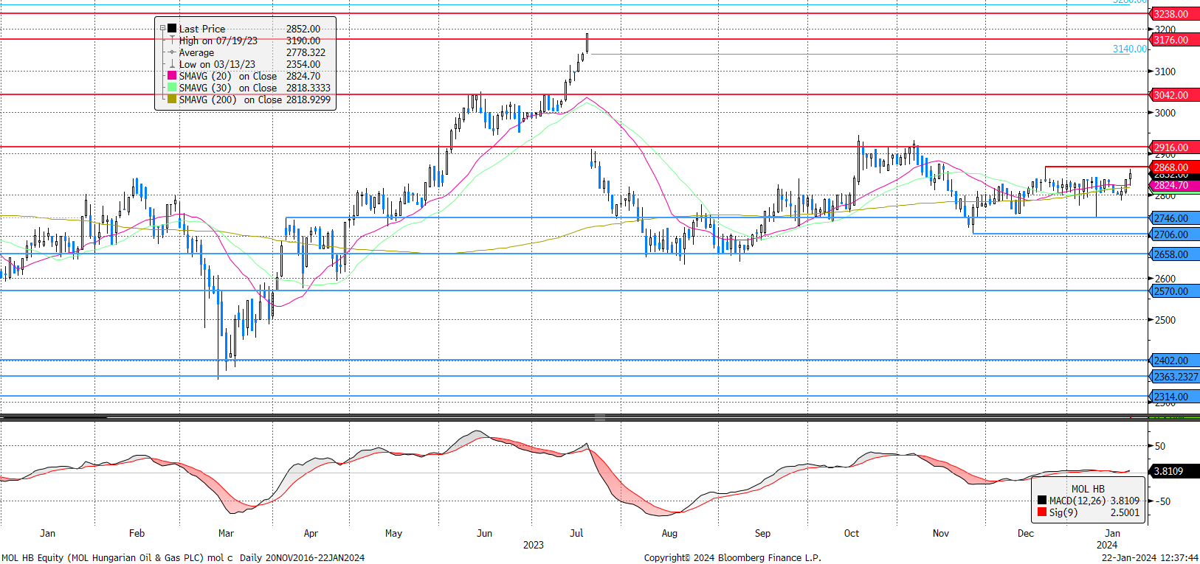This screenshot has width=1200, height=564.
Task: Click the panel divider grip handle
Action: (x=600, y=417)
